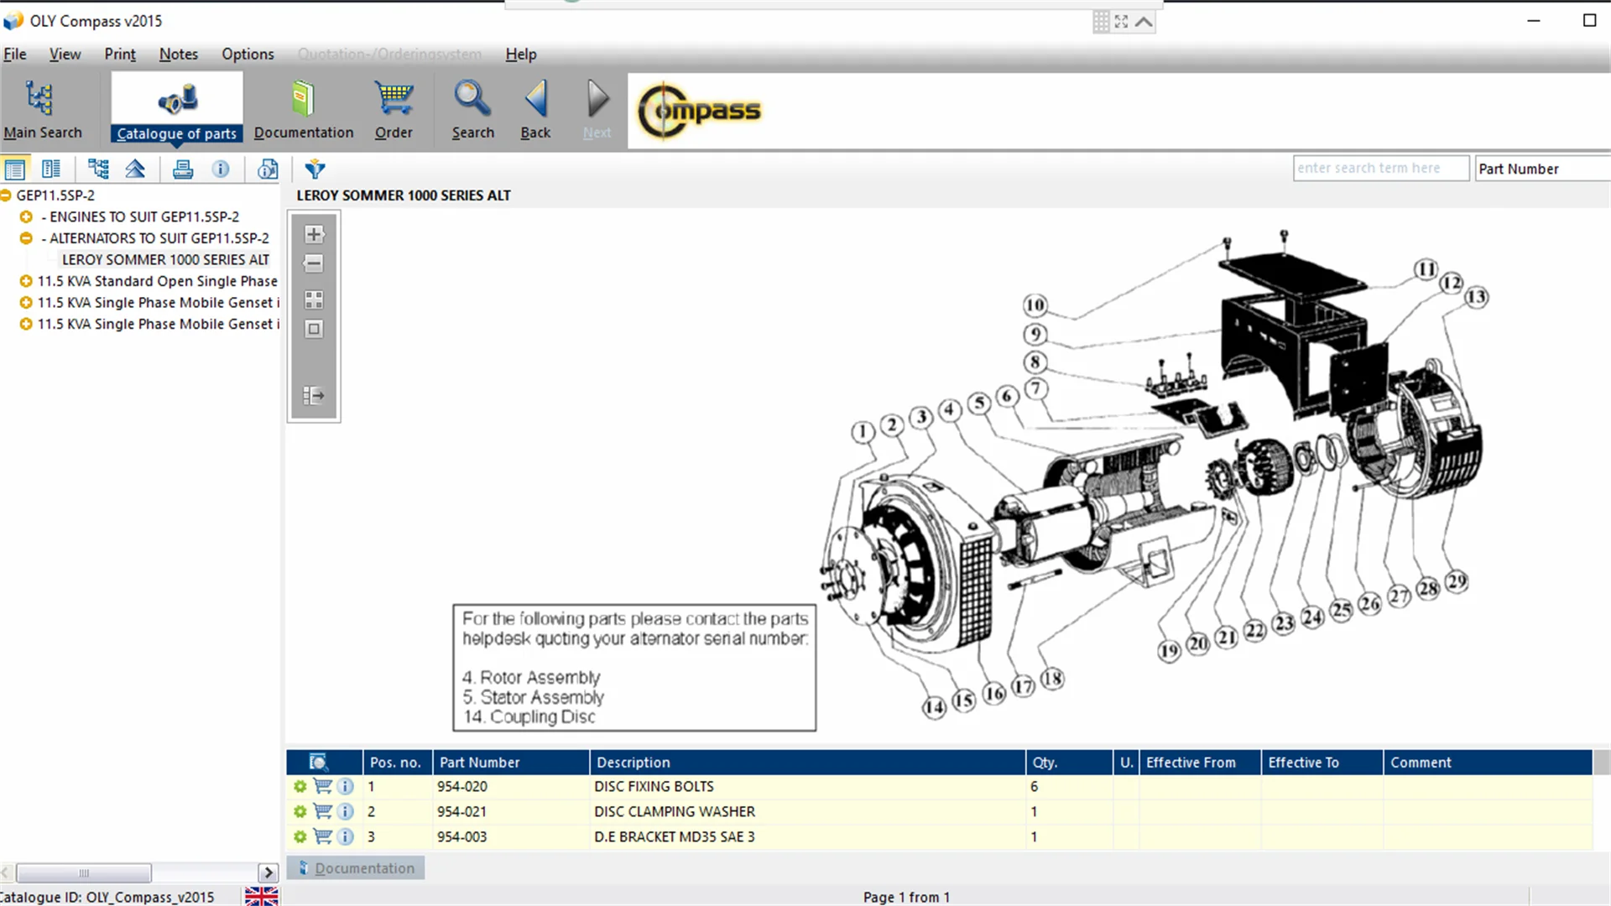This screenshot has height=906, width=1611.
Task: Show info for DISC CLAMPING WASHER
Action: (x=345, y=812)
